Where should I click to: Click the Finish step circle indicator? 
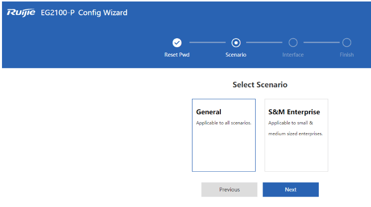point(347,43)
